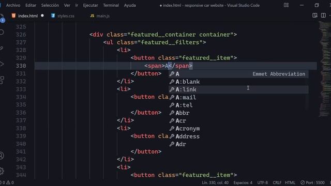Click the code minimap
331x186 pixels.
324,69
